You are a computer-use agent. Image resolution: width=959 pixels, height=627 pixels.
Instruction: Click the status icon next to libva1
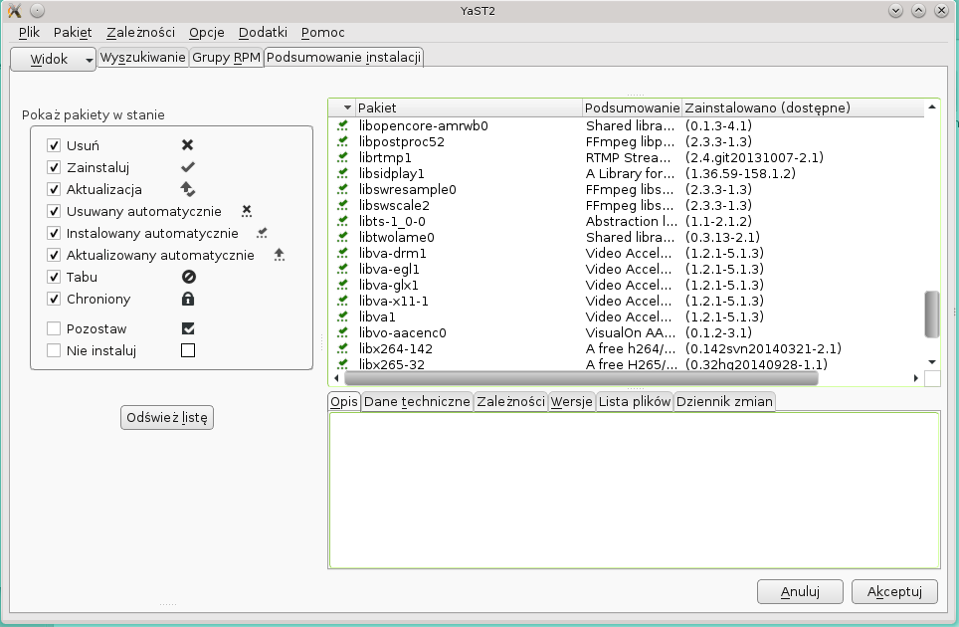(x=343, y=317)
